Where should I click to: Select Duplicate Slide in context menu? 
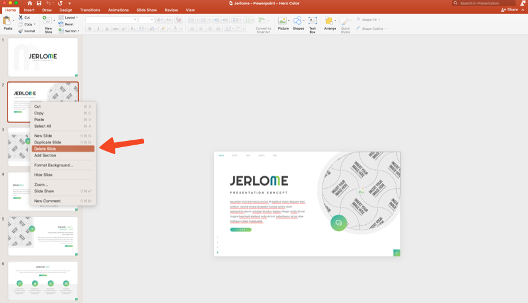48,142
